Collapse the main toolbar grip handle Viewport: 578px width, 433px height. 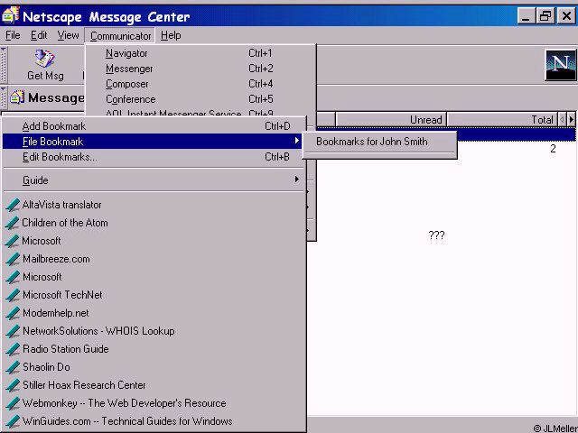[x=4, y=65]
